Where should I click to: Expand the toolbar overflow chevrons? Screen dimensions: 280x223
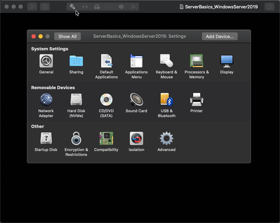[x=133, y=7]
